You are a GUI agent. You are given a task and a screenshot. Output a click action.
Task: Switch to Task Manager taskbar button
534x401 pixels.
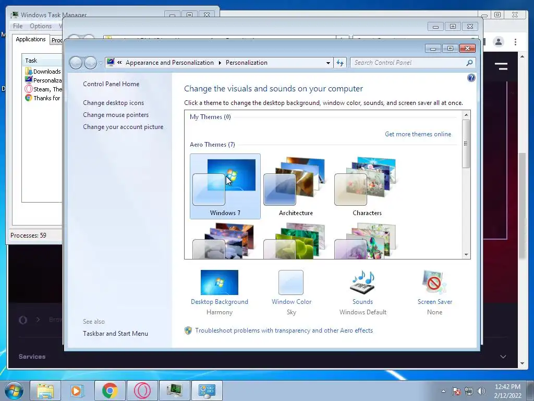(174, 391)
